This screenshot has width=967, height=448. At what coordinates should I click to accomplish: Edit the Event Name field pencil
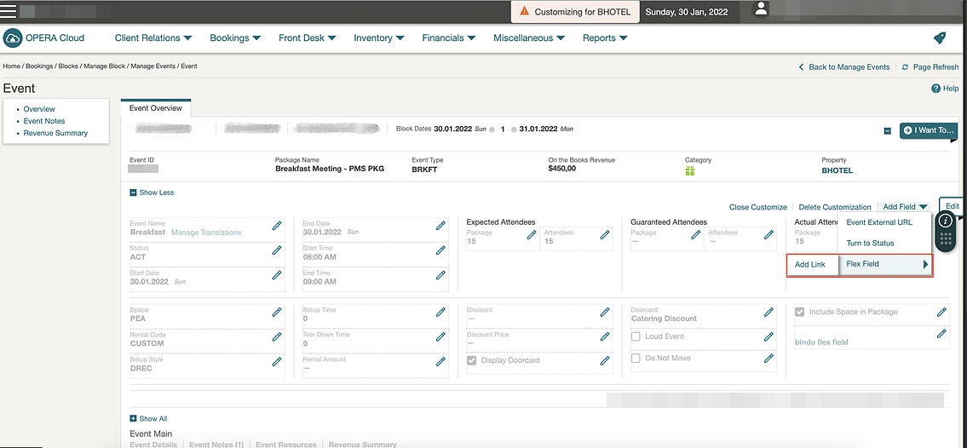point(277,226)
